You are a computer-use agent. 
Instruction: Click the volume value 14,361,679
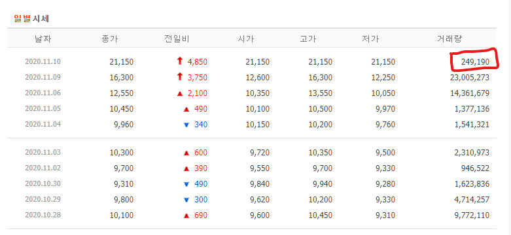470,93
